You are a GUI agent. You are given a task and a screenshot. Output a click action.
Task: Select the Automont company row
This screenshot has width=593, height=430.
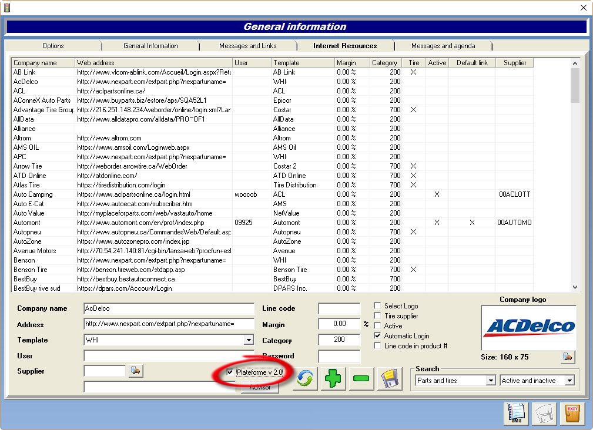[272, 223]
